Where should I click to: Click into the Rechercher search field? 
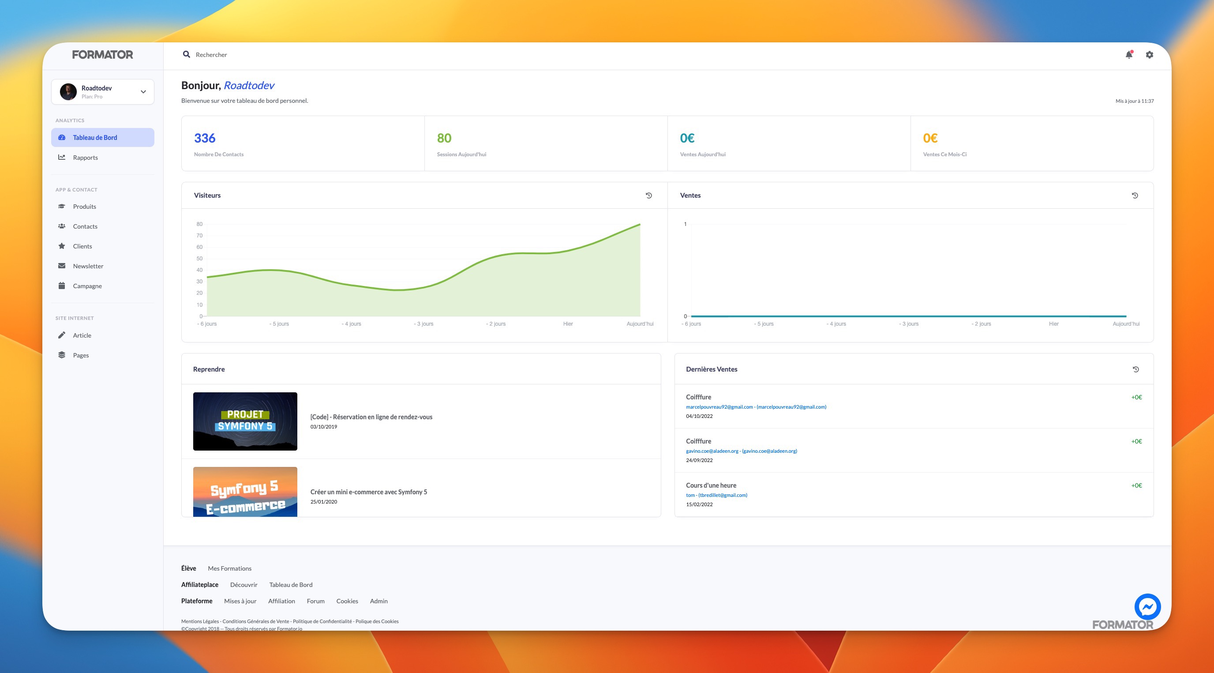212,55
